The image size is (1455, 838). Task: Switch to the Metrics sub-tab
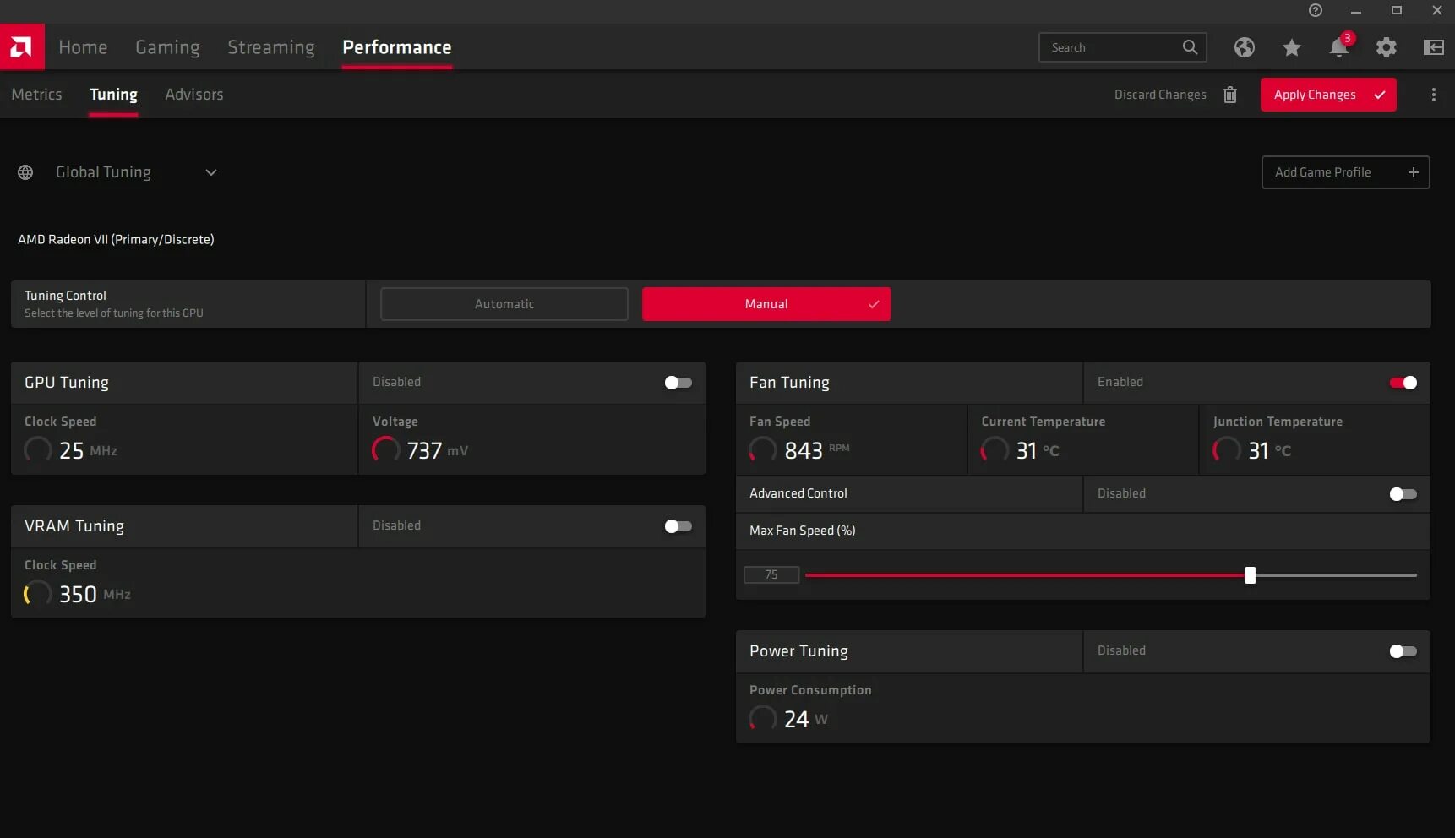click(x=36, y=95)
